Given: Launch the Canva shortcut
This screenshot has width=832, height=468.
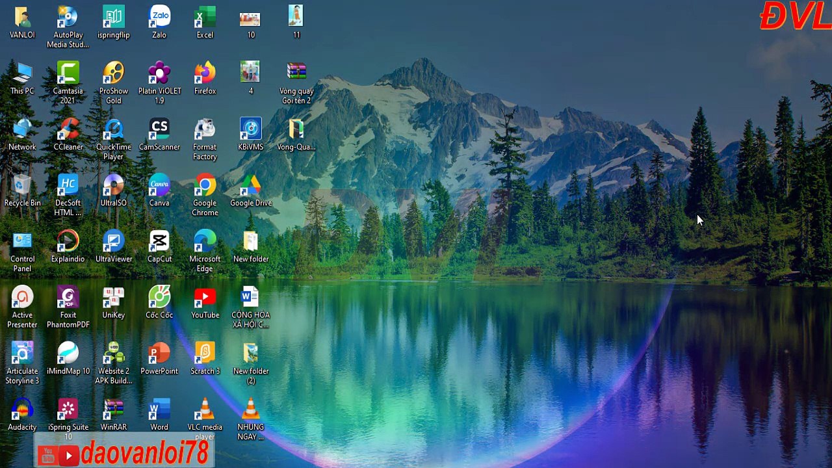Looking at the screenshot, I should coord(159,185).
